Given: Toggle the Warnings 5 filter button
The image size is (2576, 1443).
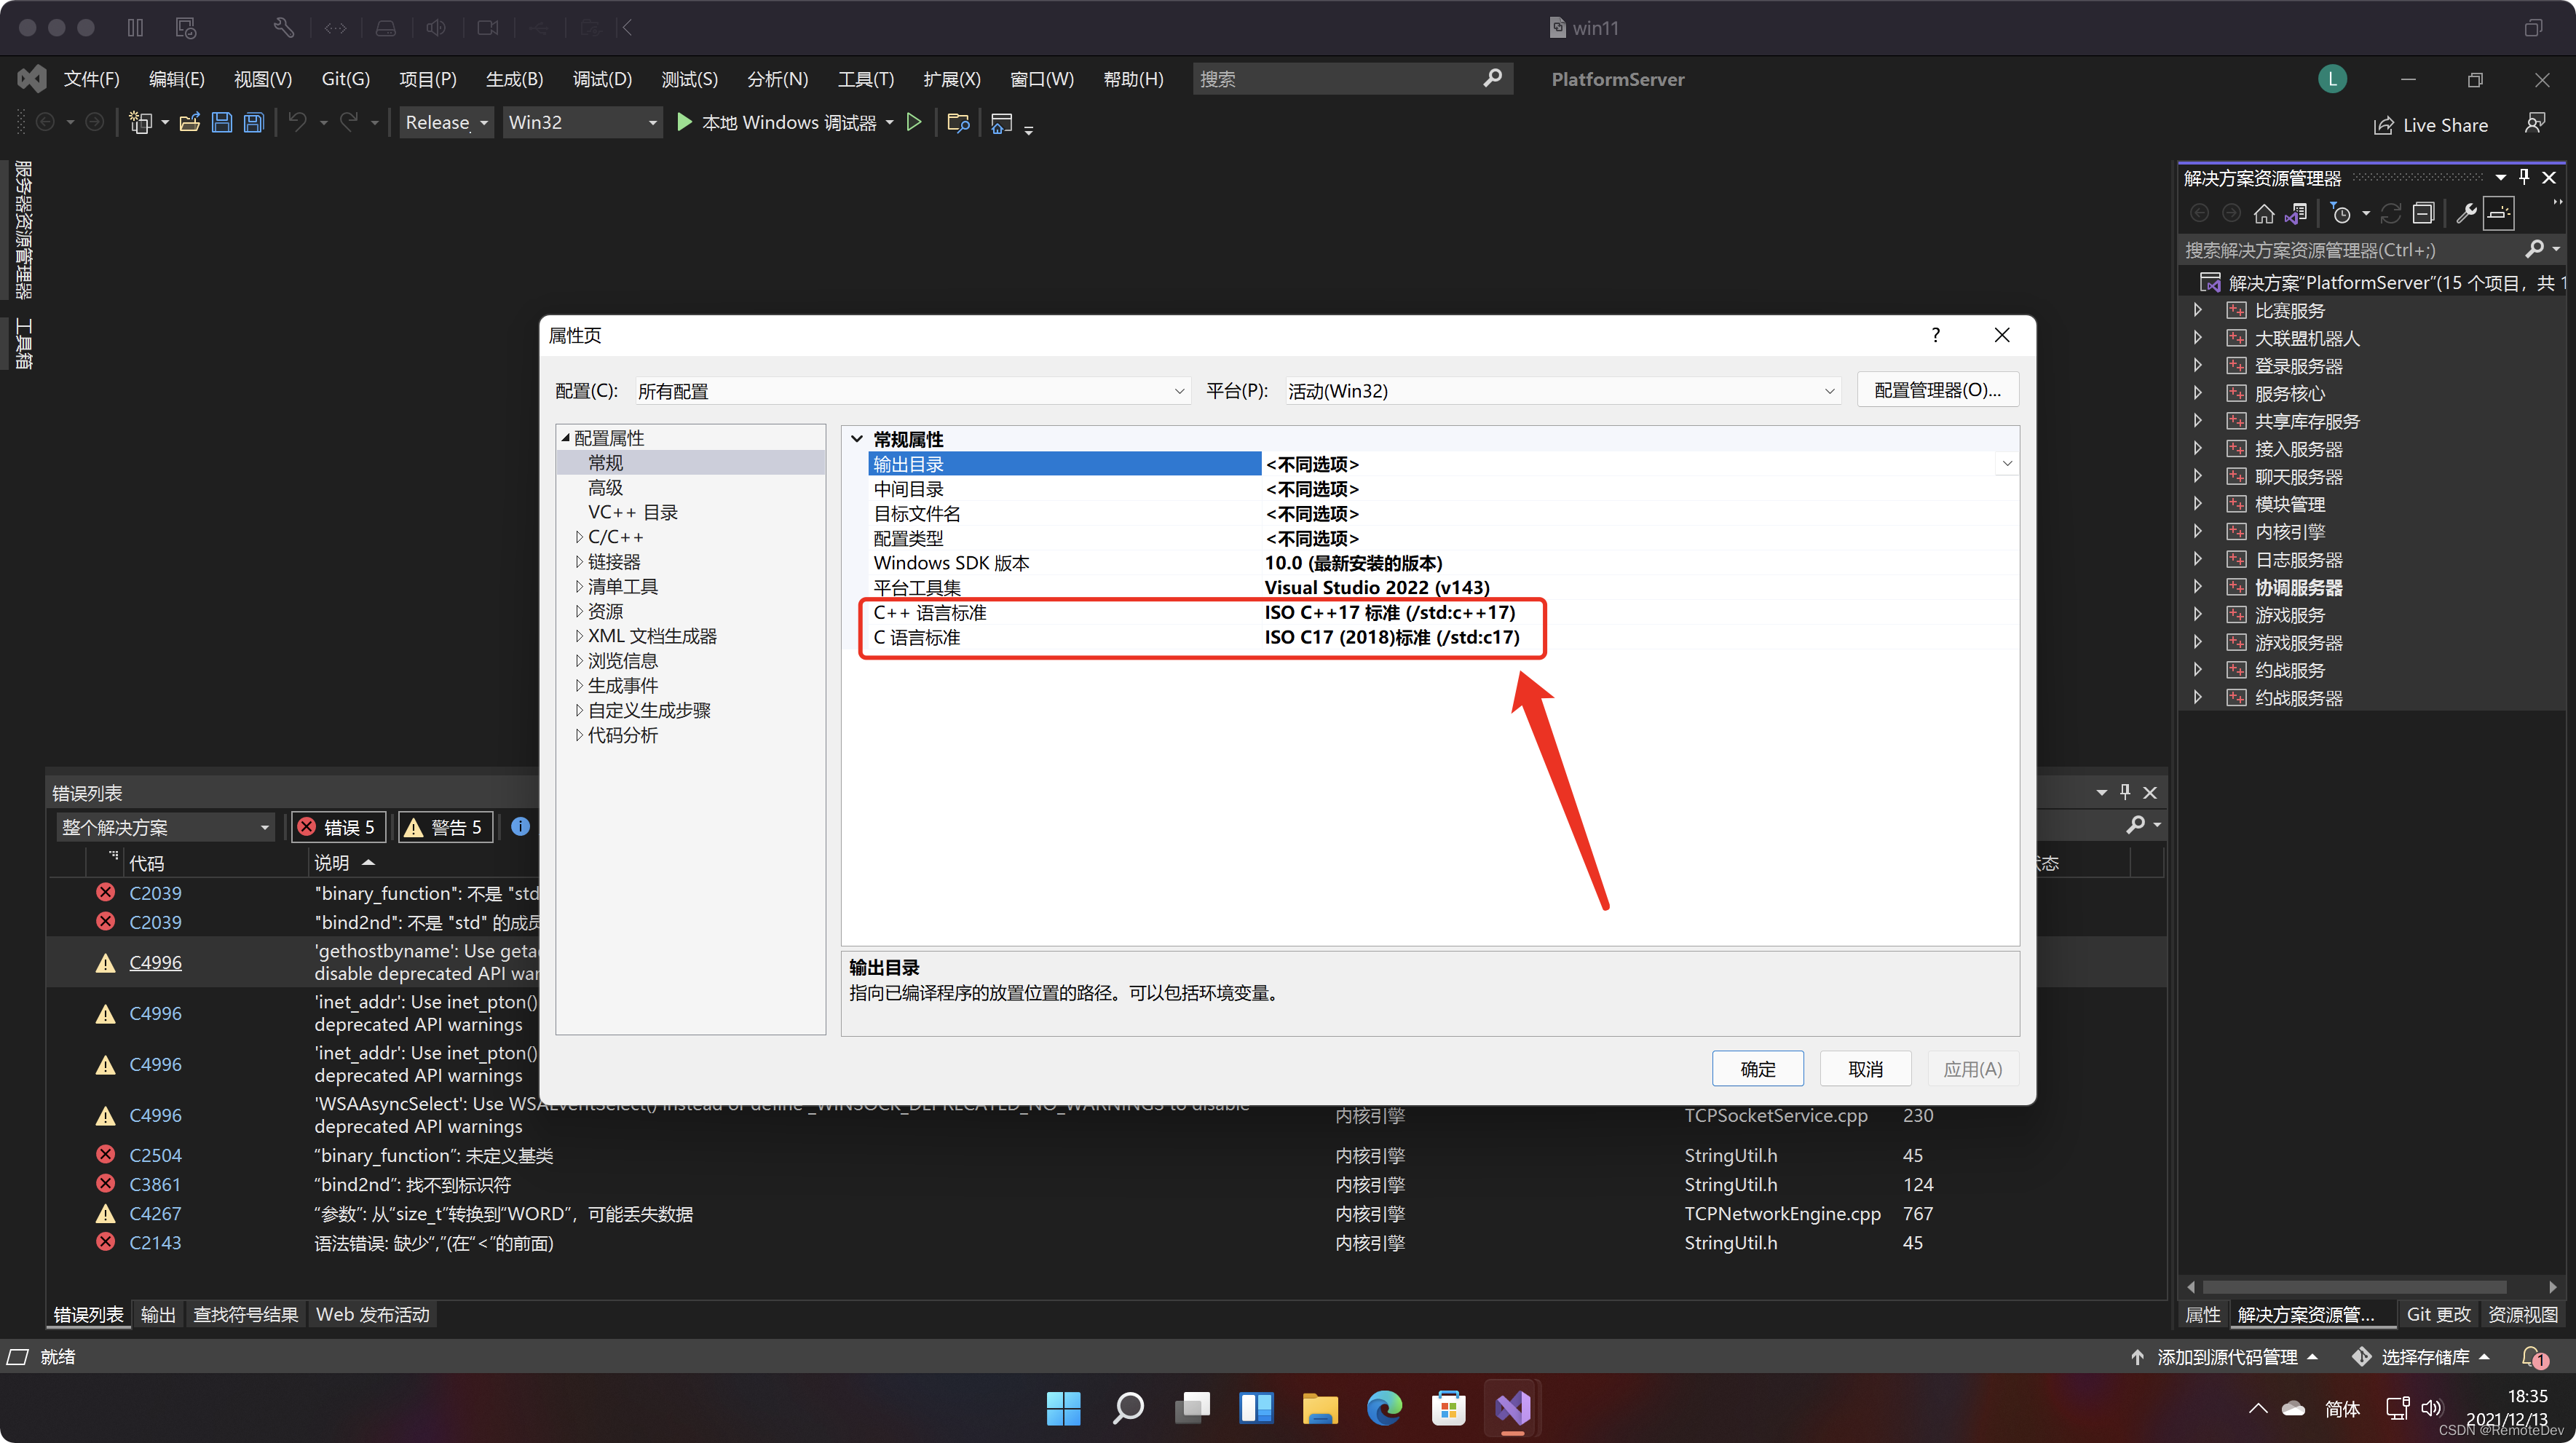Looking at the screenshot, I should tap(445, 827).
